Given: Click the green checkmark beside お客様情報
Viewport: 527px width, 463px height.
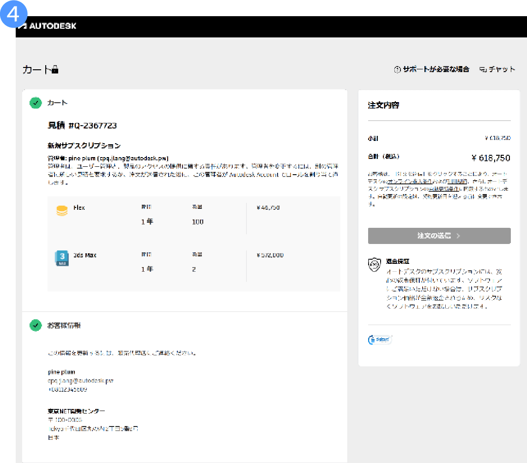Looking at the screenshot, I should 36,325.
